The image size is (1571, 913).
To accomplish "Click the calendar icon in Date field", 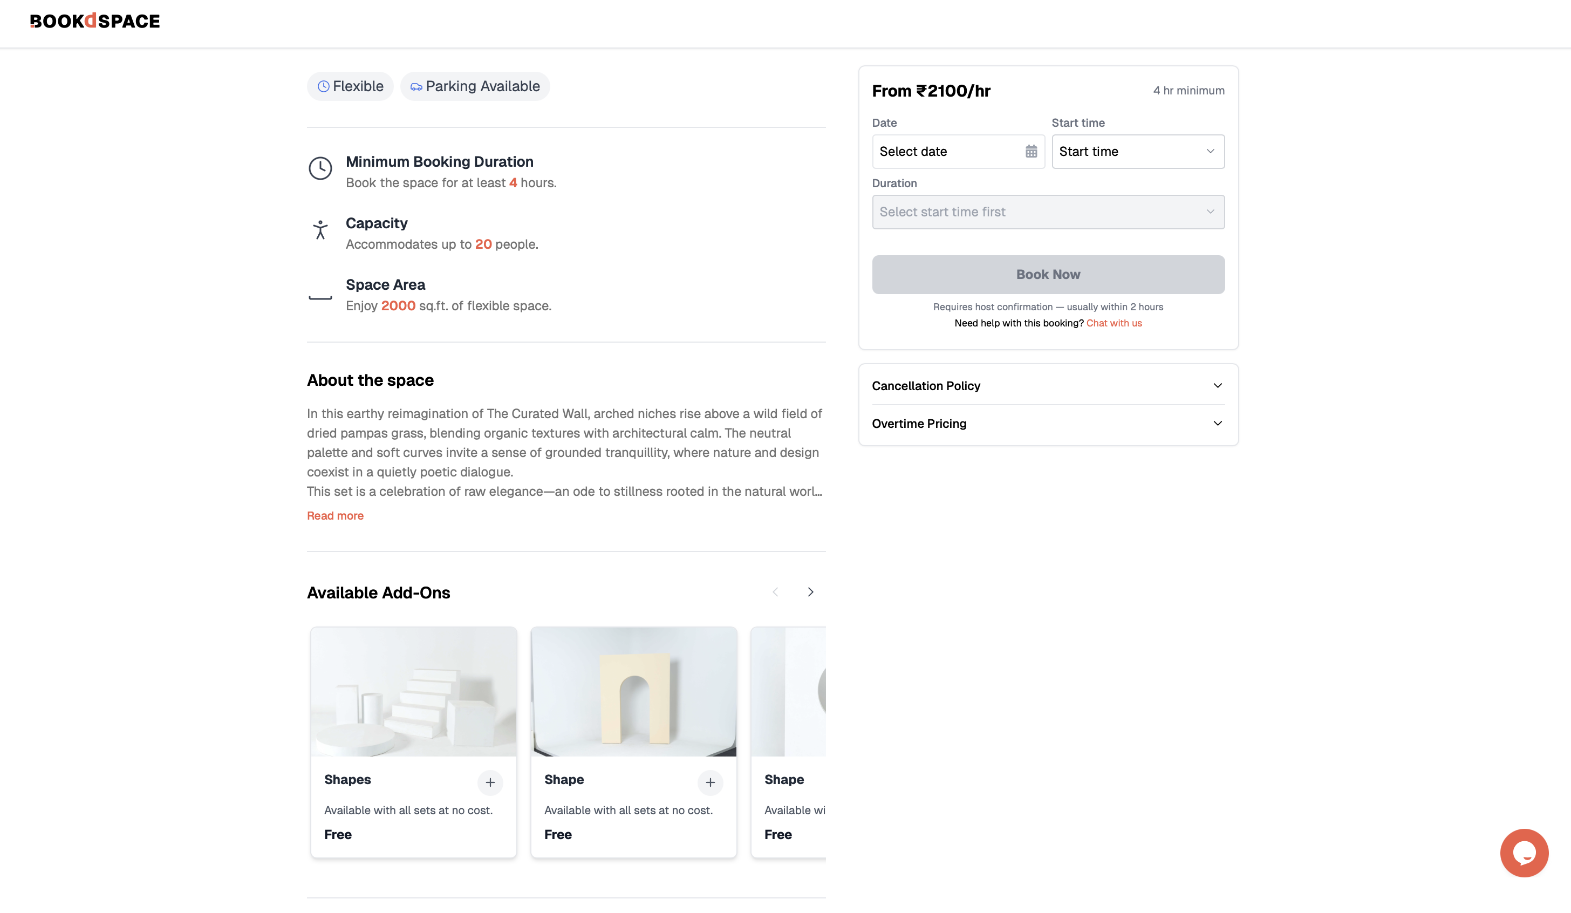I will pos(1031,152).
